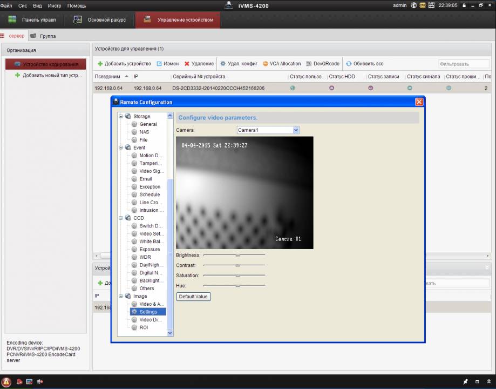Click Обновить все refresh button
The width and height of the screenshot is (496, 389).
click(365, 64)
